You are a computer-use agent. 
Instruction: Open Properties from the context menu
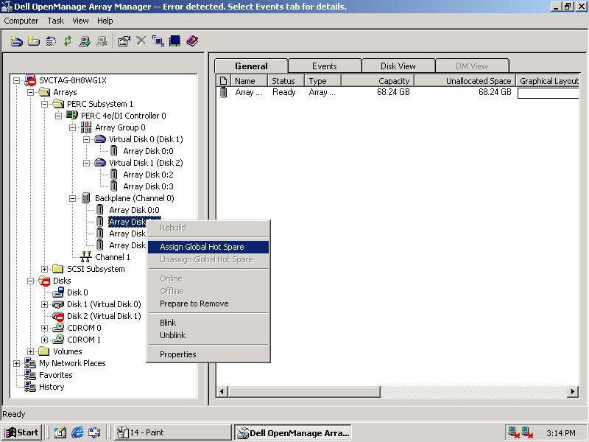coord(208,354)
